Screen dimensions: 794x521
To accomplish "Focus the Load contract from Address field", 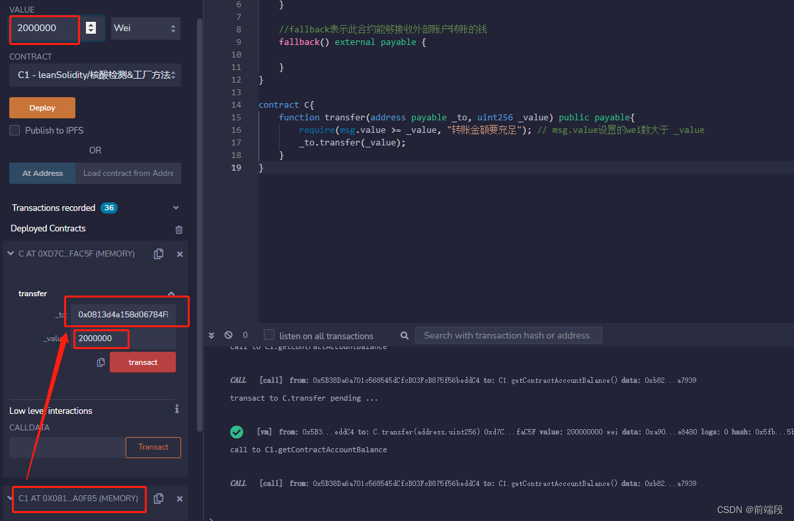I will tap(128, 173).
